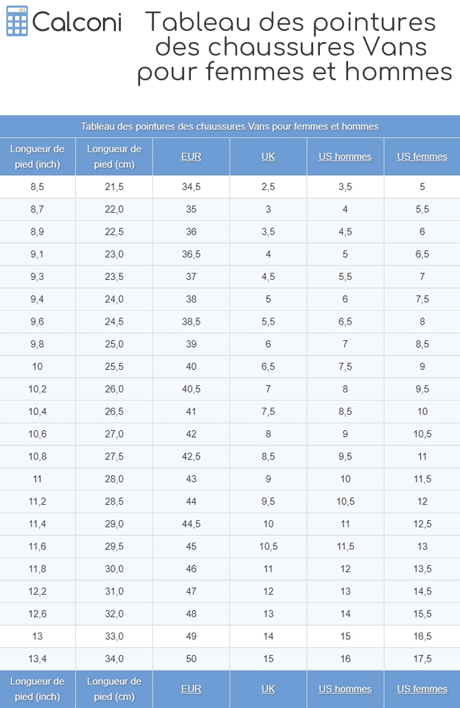
Task: Open US hommes link in footer row
Action: click(x=345, y=689)
